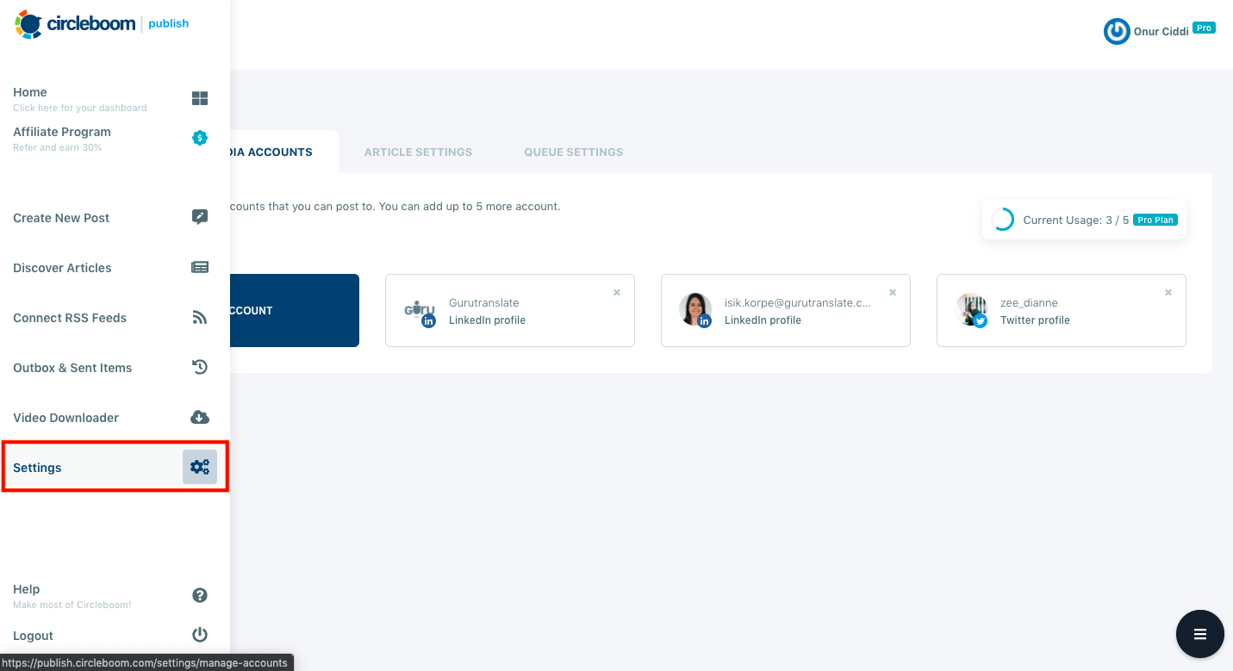1233x671 pixels.
Task: Click 'Make most of Circleboom!' subtitle
Action: 72,605
